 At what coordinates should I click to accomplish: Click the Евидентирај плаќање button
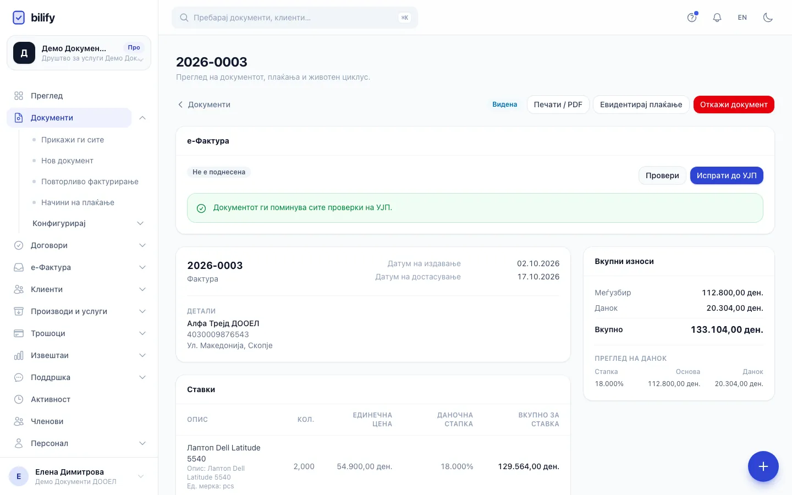coord(641,105)
